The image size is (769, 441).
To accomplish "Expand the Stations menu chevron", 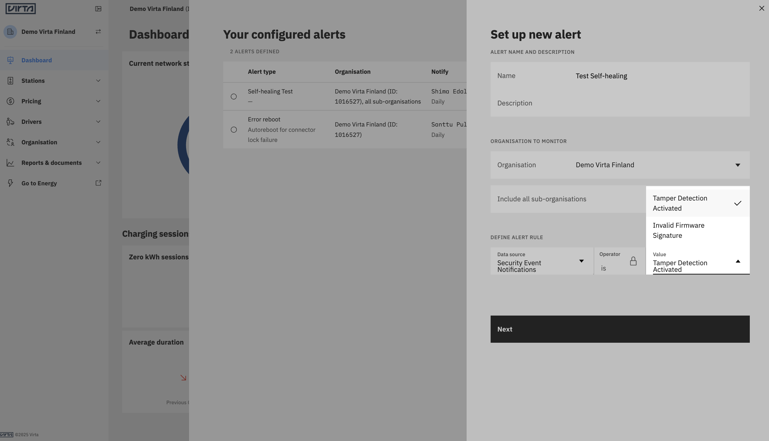I will [x=98, y=81].
